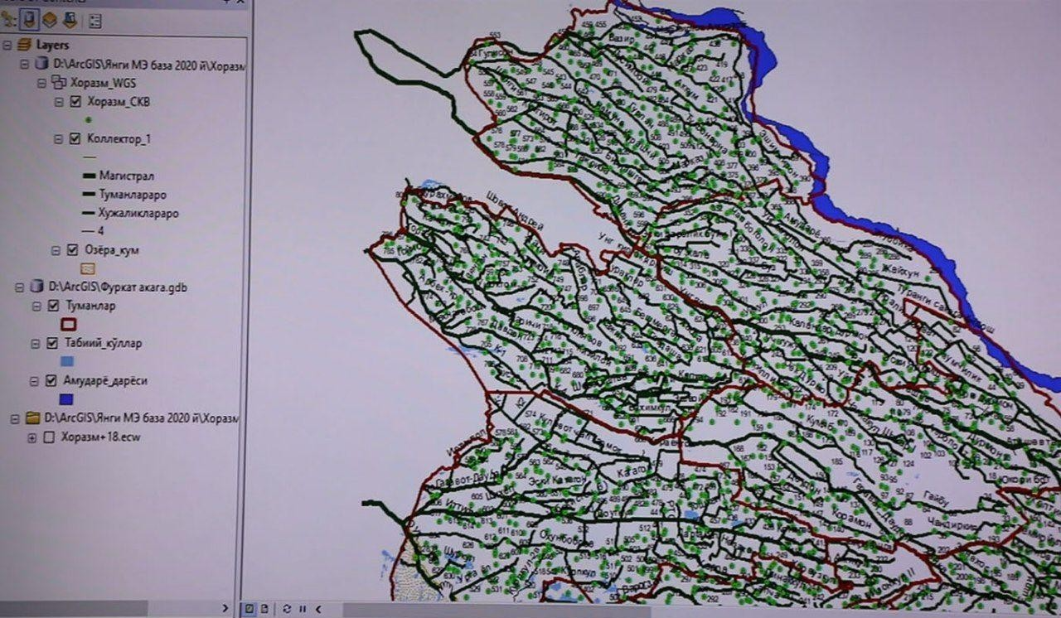
Task: Toggle Амударё_дарёси layer visibility
Action: [52, 381]
